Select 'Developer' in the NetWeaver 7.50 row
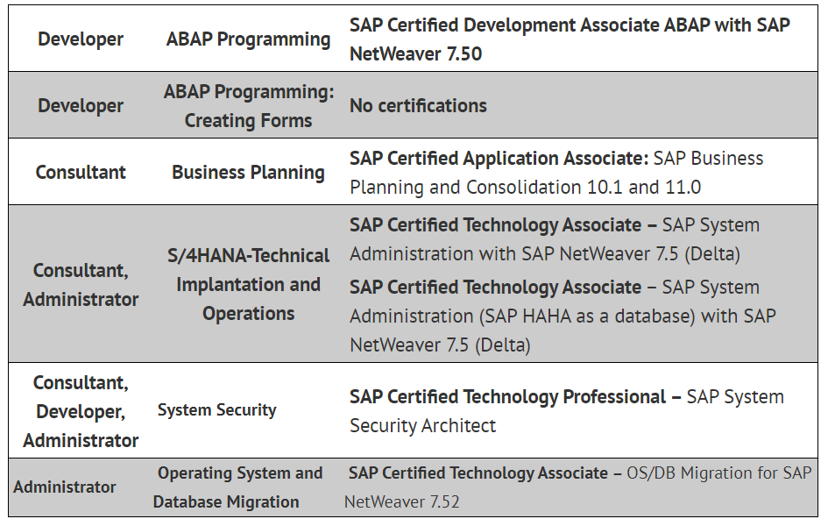 click(81, 39)
